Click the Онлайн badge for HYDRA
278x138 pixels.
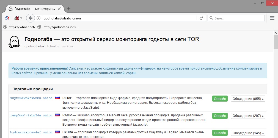[x=220, y=133]
